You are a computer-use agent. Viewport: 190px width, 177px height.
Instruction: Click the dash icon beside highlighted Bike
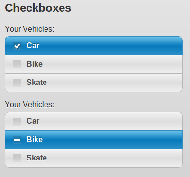(17, 140)
